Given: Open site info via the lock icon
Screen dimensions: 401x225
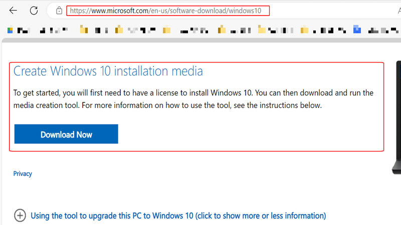Looking at the screenshot, I should [x=59, y=10].
